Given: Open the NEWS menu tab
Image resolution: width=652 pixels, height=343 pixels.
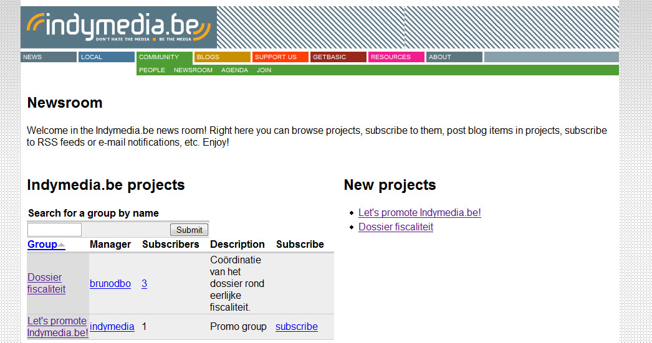Looking at the screenshot, I should point(49,57).
